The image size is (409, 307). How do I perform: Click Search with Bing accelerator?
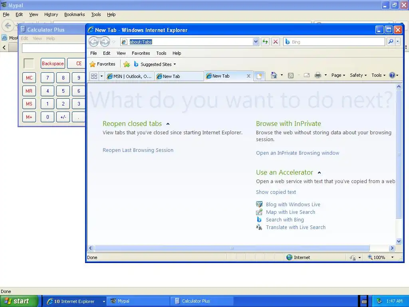[x=285, y=219]
